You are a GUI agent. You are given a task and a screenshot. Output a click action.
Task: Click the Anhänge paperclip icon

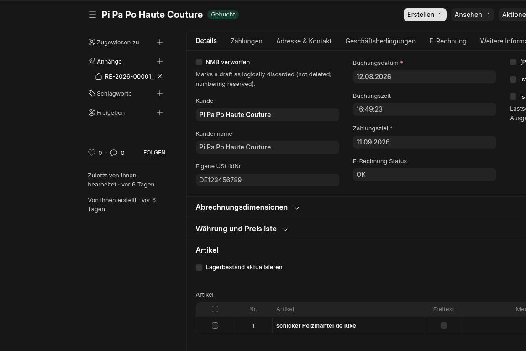tap(92, 61)
